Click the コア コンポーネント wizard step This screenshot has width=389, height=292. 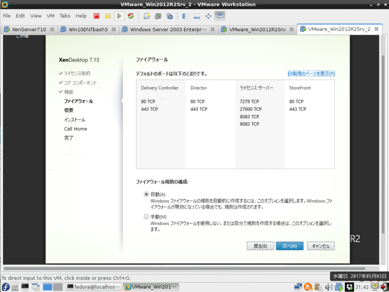click(81, 83)
